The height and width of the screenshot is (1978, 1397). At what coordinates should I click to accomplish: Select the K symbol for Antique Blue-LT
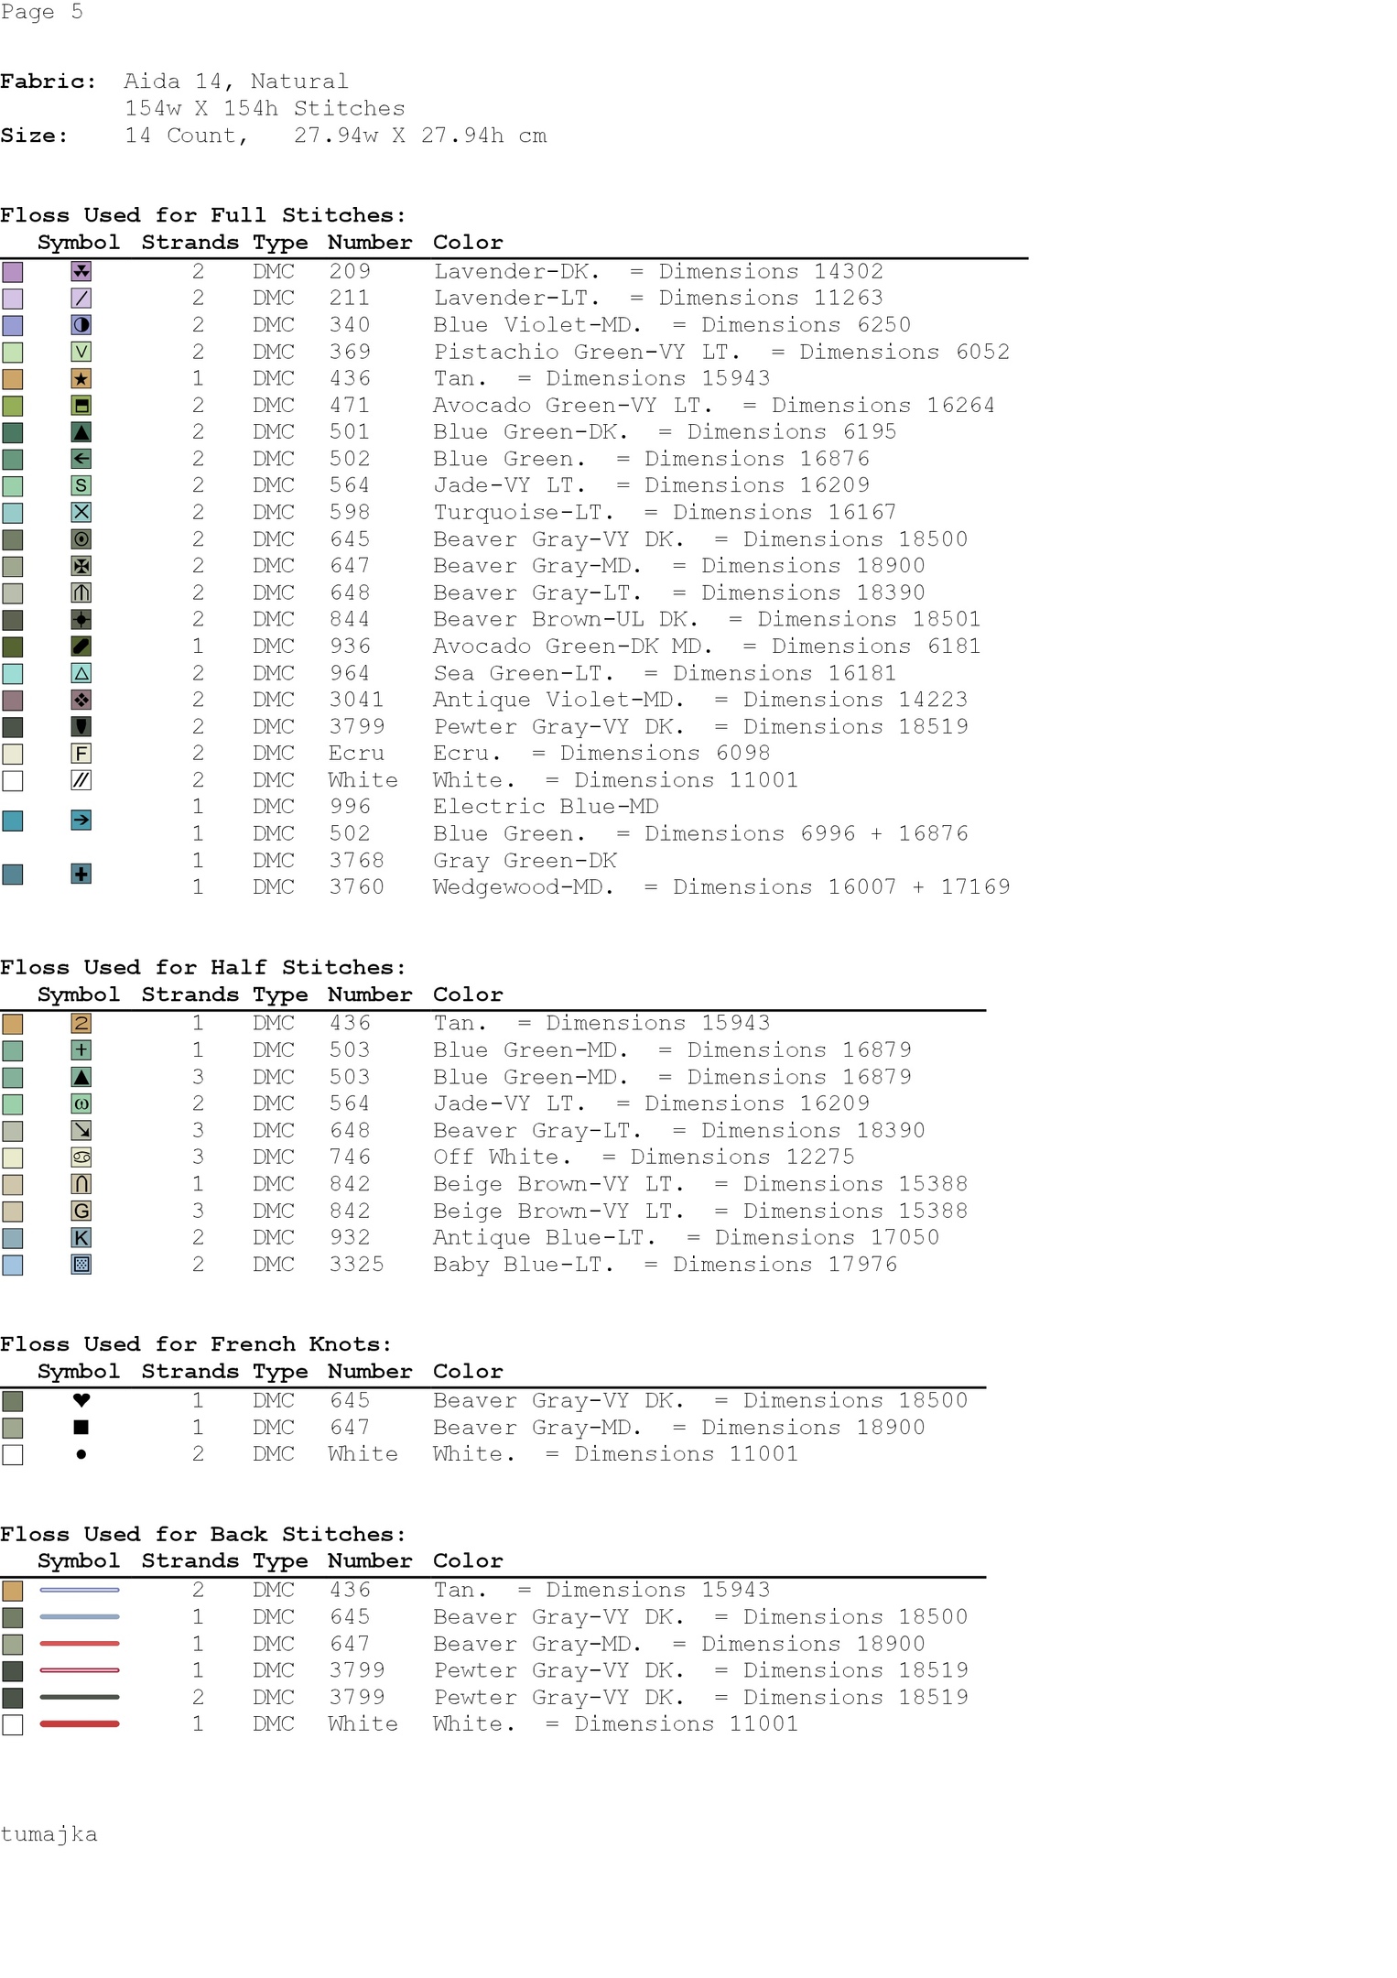[x=81, y=1238]
